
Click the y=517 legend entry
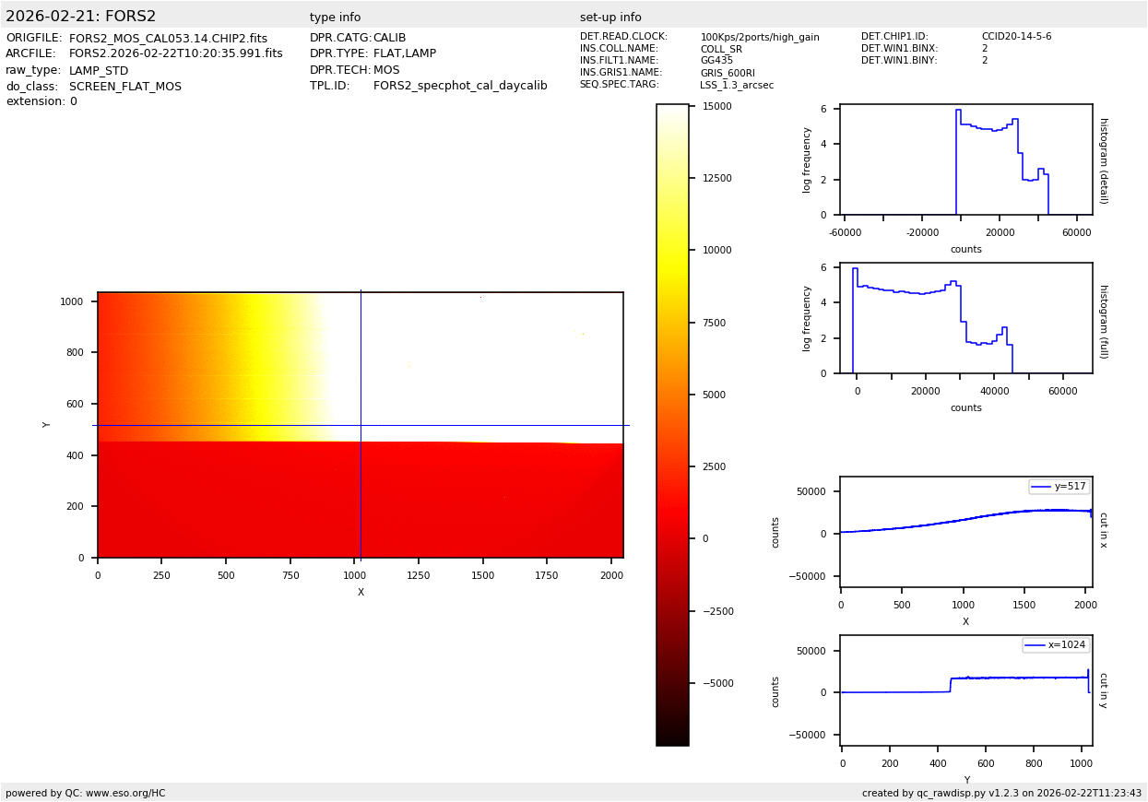1059,487
